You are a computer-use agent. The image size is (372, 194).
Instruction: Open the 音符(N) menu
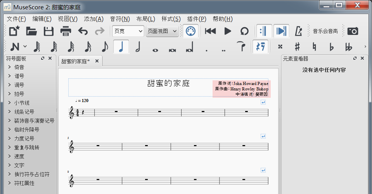[120, 19]
